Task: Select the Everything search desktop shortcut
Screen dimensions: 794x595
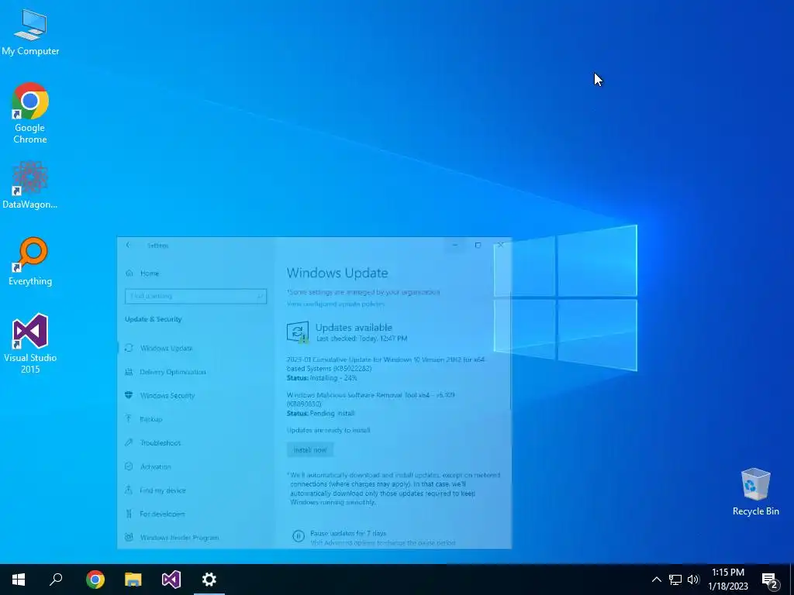Action: 30,262
